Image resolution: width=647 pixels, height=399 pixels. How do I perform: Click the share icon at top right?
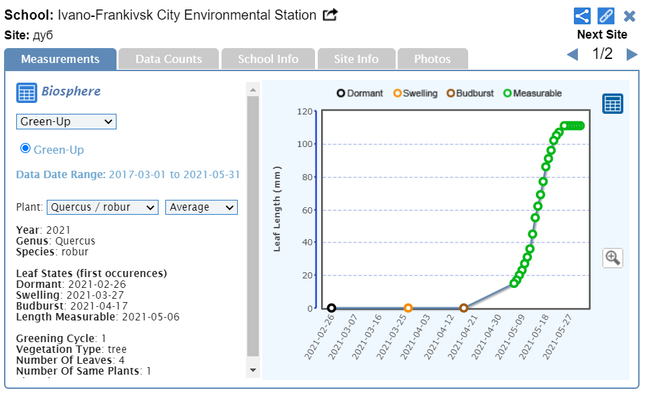click(582, 16)
